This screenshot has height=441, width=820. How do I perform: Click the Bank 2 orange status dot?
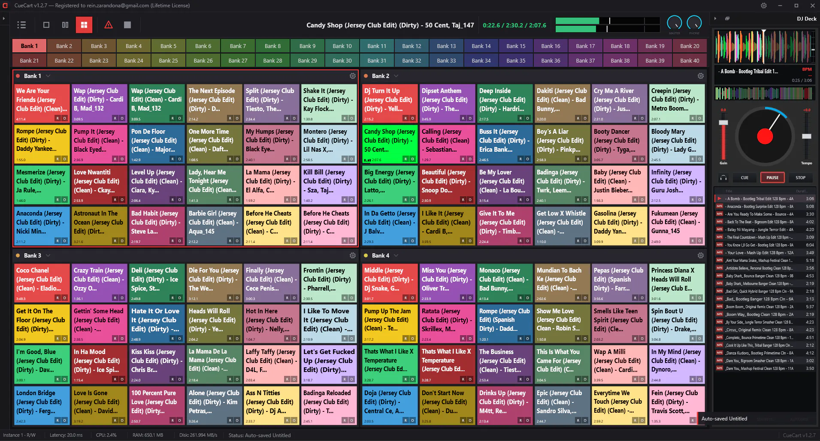tap(366, 76)
